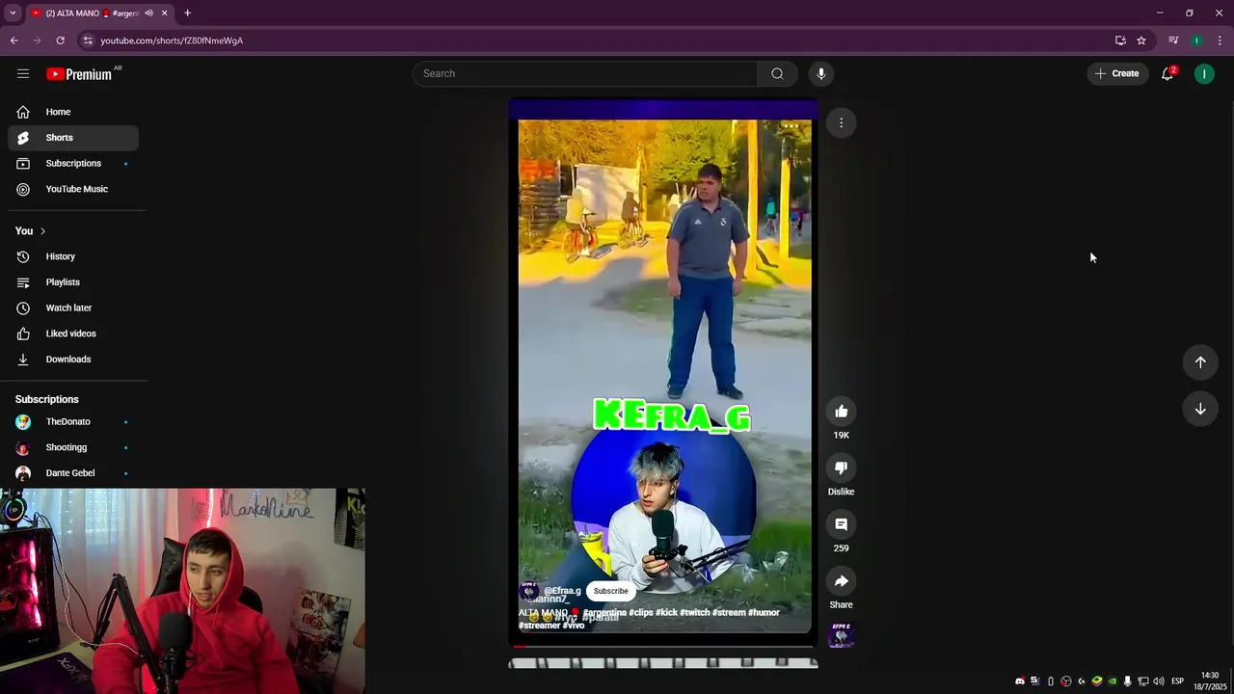Go to Home in sidebar
This screenshot has width=1234, height=694.
(73, 112)
